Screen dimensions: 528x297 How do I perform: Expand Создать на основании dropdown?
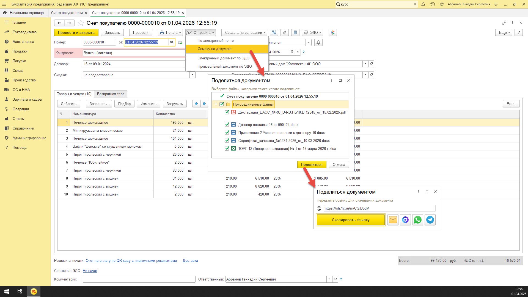pyautogui.click(x=244, y=32)
